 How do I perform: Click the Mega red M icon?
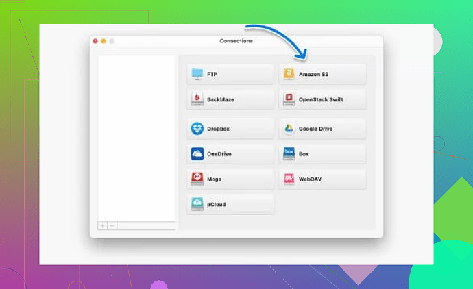point(197,179)
